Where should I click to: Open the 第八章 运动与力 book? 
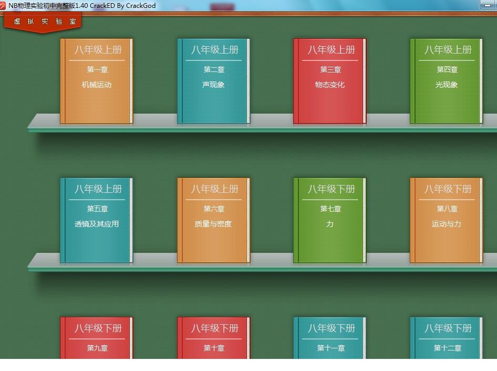(x=446, y=220)
